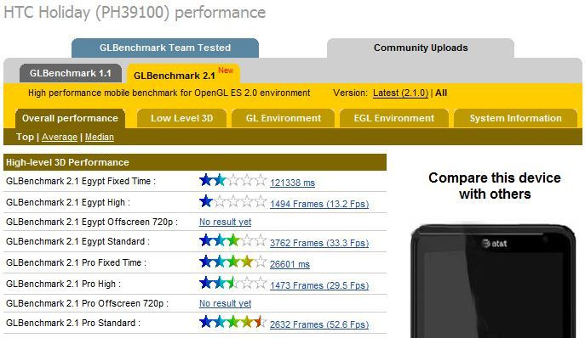Open the 121338 ms Egypt Fixed Time result
The image size is (585, 338).
(293, 183)
